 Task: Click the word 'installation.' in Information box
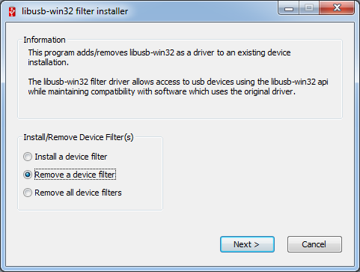pyautogui.click(x=48, y=62)
